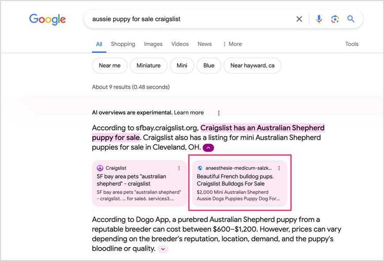
Task: Click the 'Craigslist' source name on card
Action: (116, 168)
